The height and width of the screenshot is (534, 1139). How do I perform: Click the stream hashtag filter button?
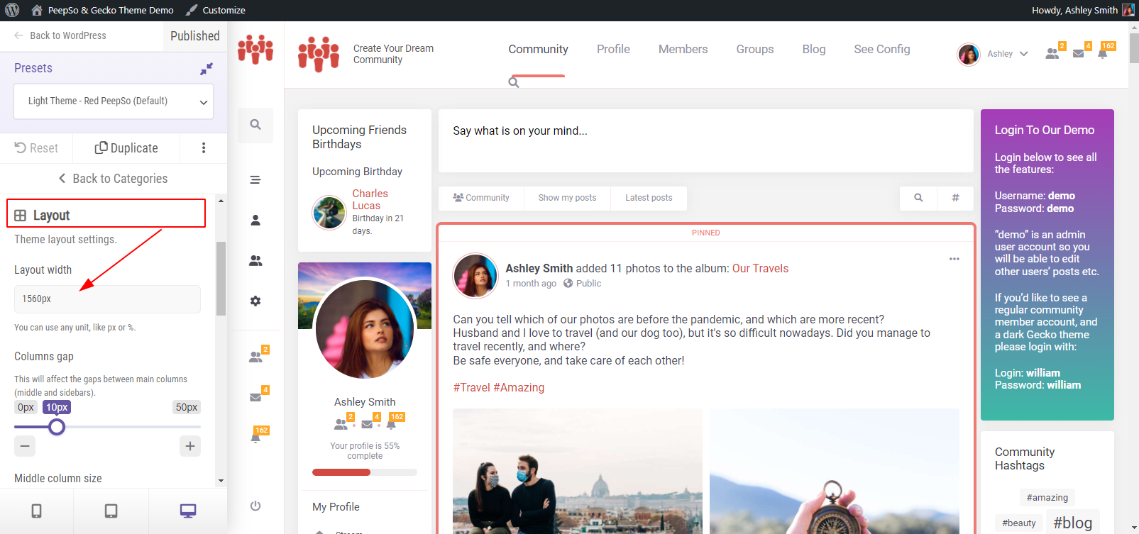tap(955, 198)
